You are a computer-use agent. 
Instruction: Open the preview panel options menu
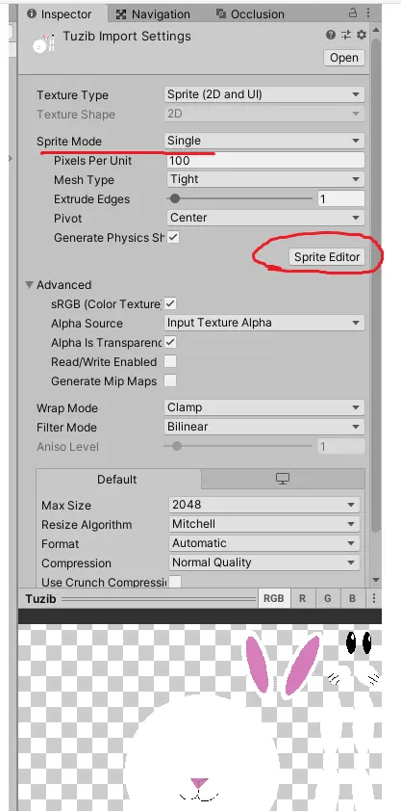[374, 598]
